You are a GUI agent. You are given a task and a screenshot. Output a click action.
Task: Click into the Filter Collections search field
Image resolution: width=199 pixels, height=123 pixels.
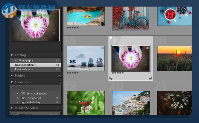(36, 88)
